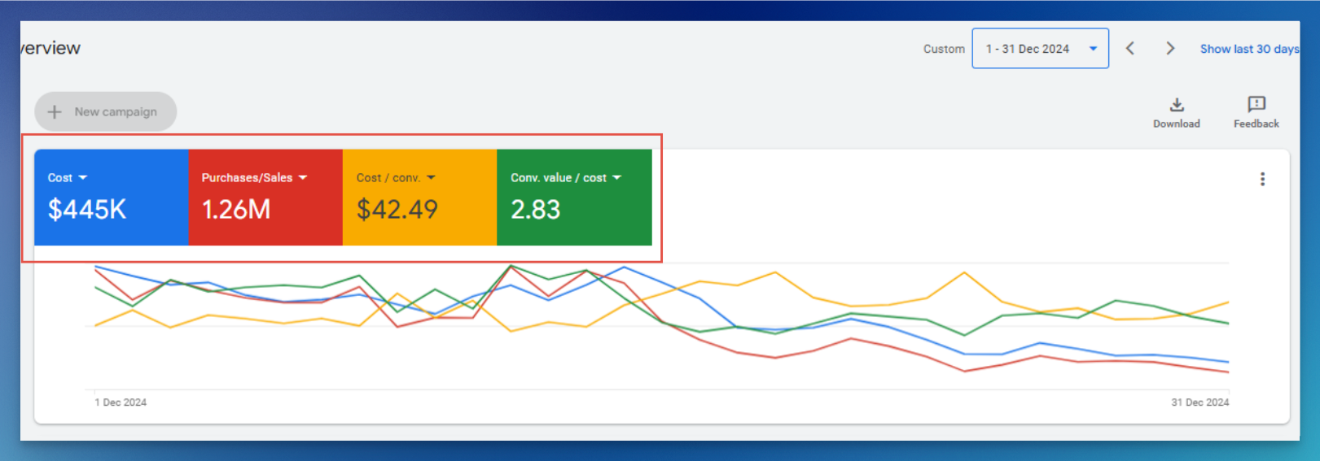Select the 1.26M purchases value
This screenshot has width=1320, height=461.
point(236,210)
